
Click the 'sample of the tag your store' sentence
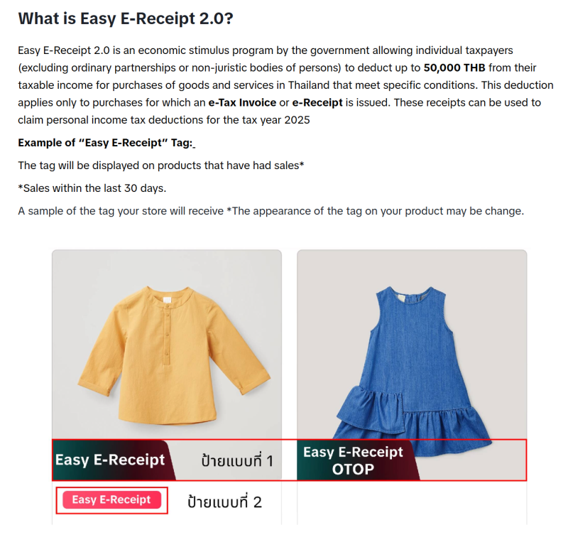point(271,211)
